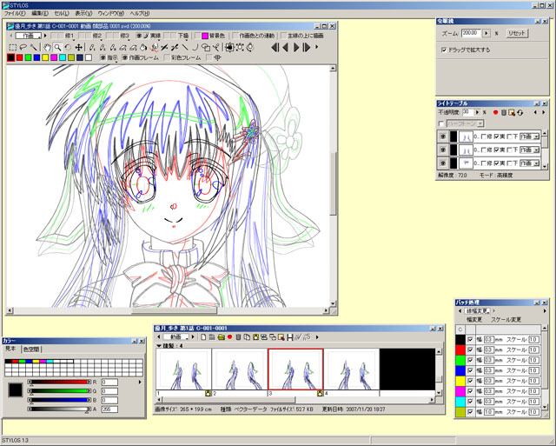
Task: Click arrow next to opacity value
Action: click(x=477, y=112)
